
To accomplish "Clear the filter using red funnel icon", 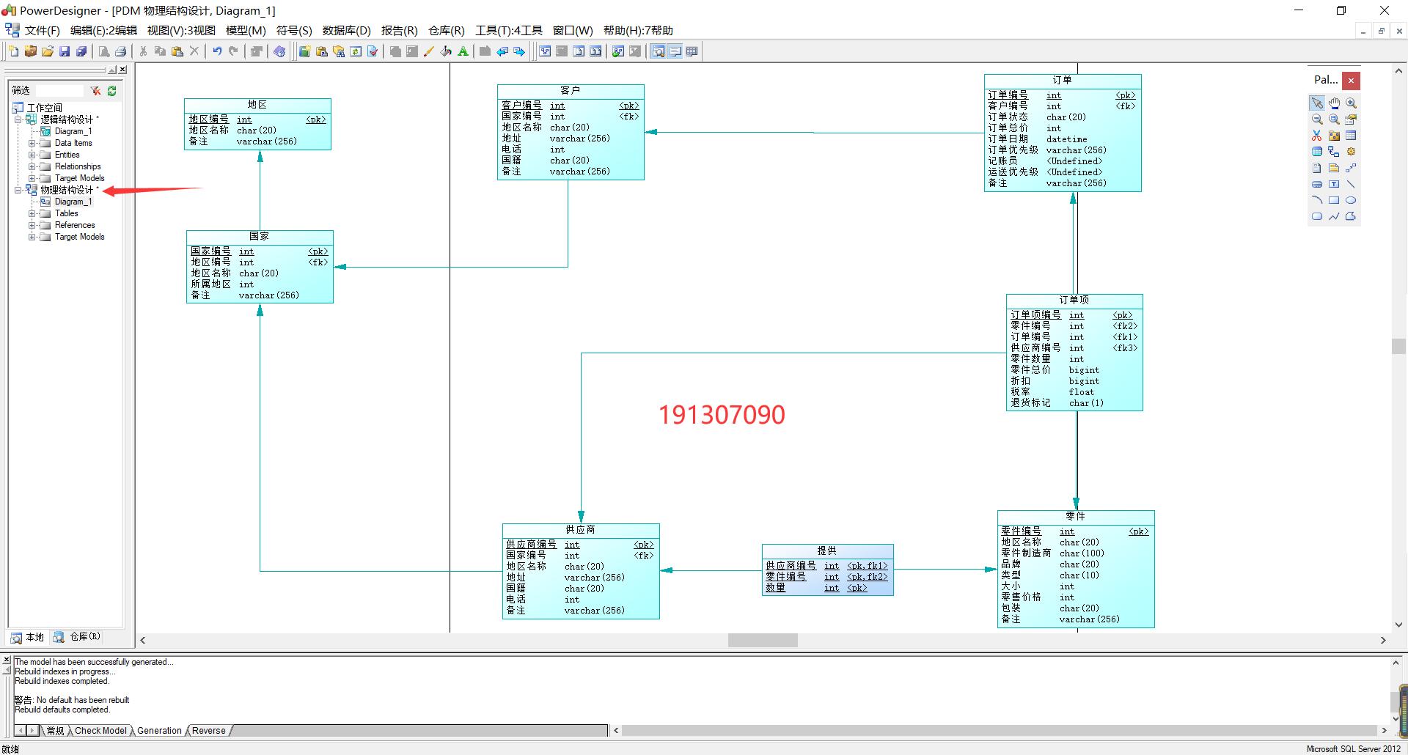I will click(x=95, y=91).
